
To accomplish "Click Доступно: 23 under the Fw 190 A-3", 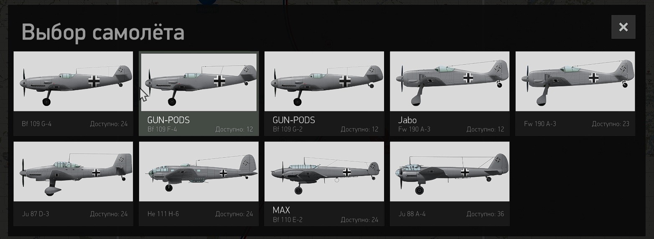I will pos(611,124).
